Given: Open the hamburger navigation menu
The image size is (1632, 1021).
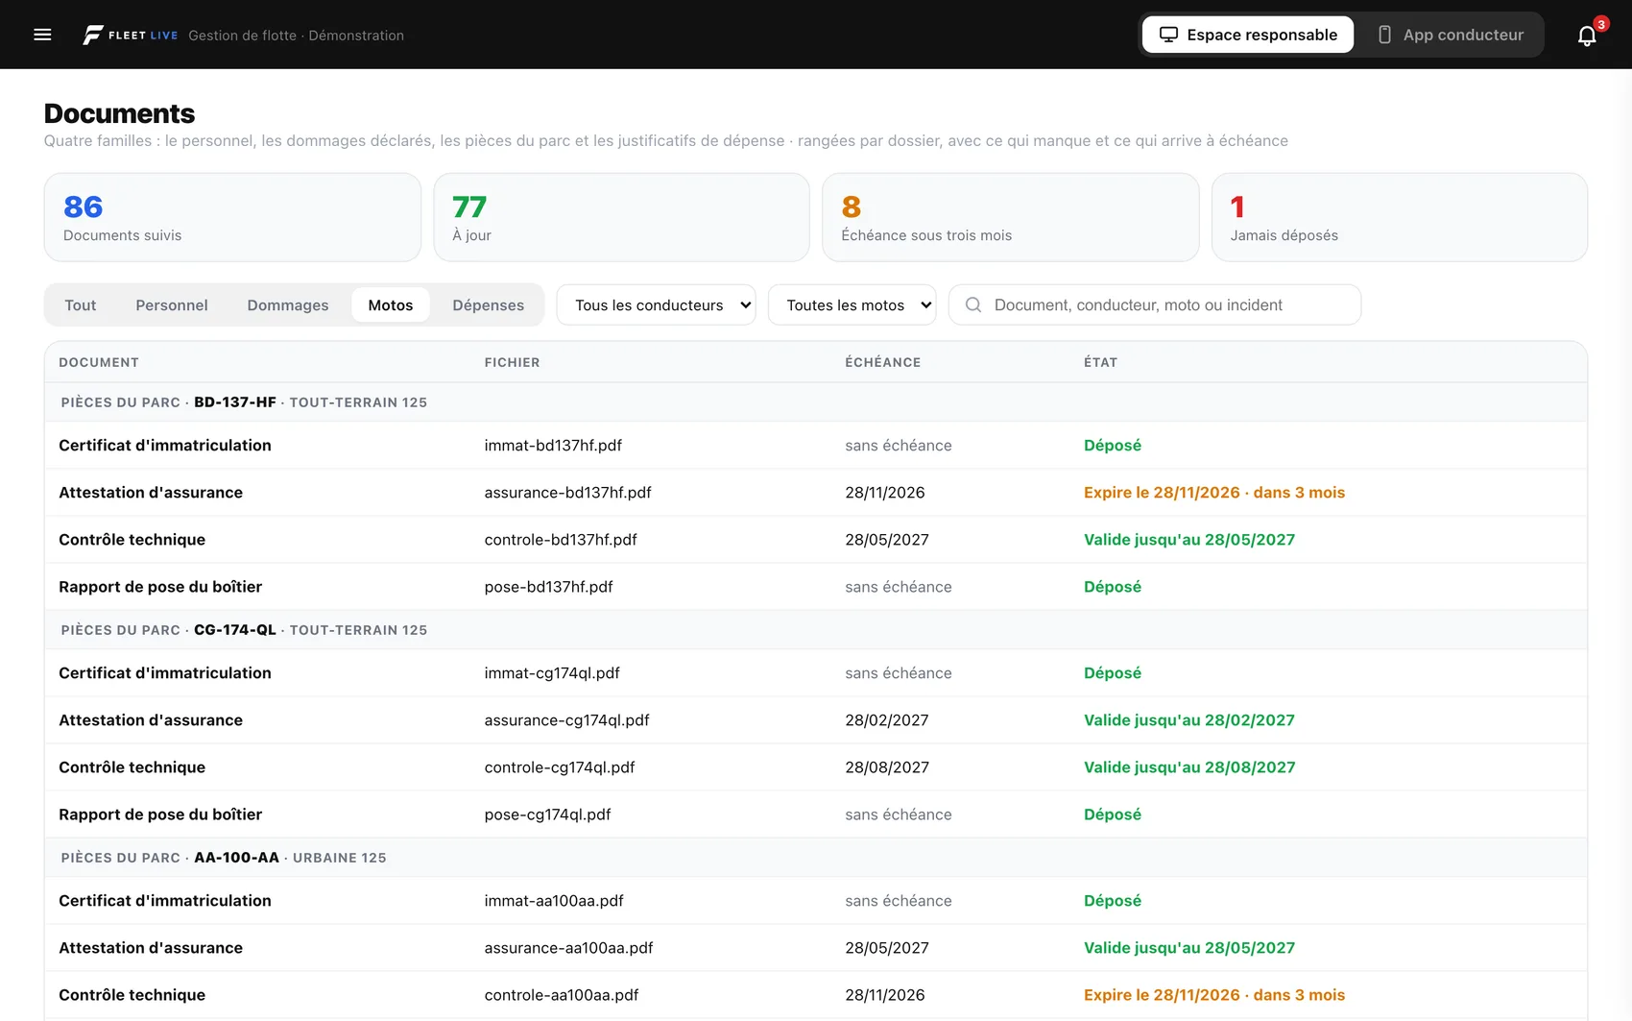Looking at the screenshot, I should [42, 35].
